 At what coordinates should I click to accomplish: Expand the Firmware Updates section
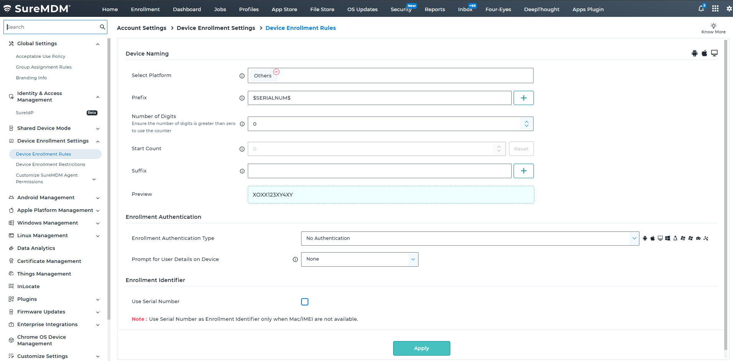[98, 312]
